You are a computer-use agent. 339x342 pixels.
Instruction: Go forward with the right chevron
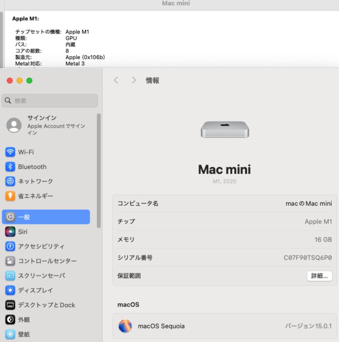tap(134, 80)
